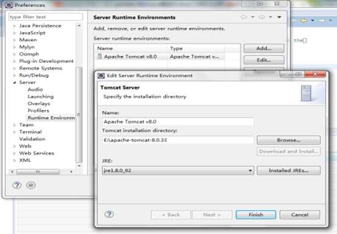This screenshot has height=234, width=337.
Task: Click the back navigation arrow in Preferences header
Action: [x=244, y=17]
